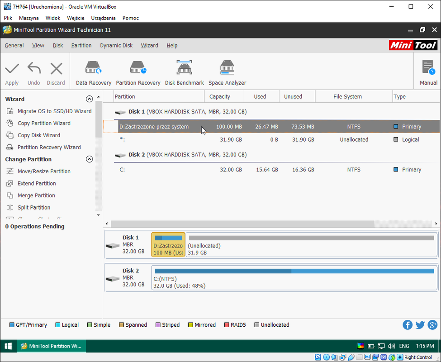The image size is (441, 362).
Task: Click the Disk 1 drive icon in disk map
Action: coord(113,246)
